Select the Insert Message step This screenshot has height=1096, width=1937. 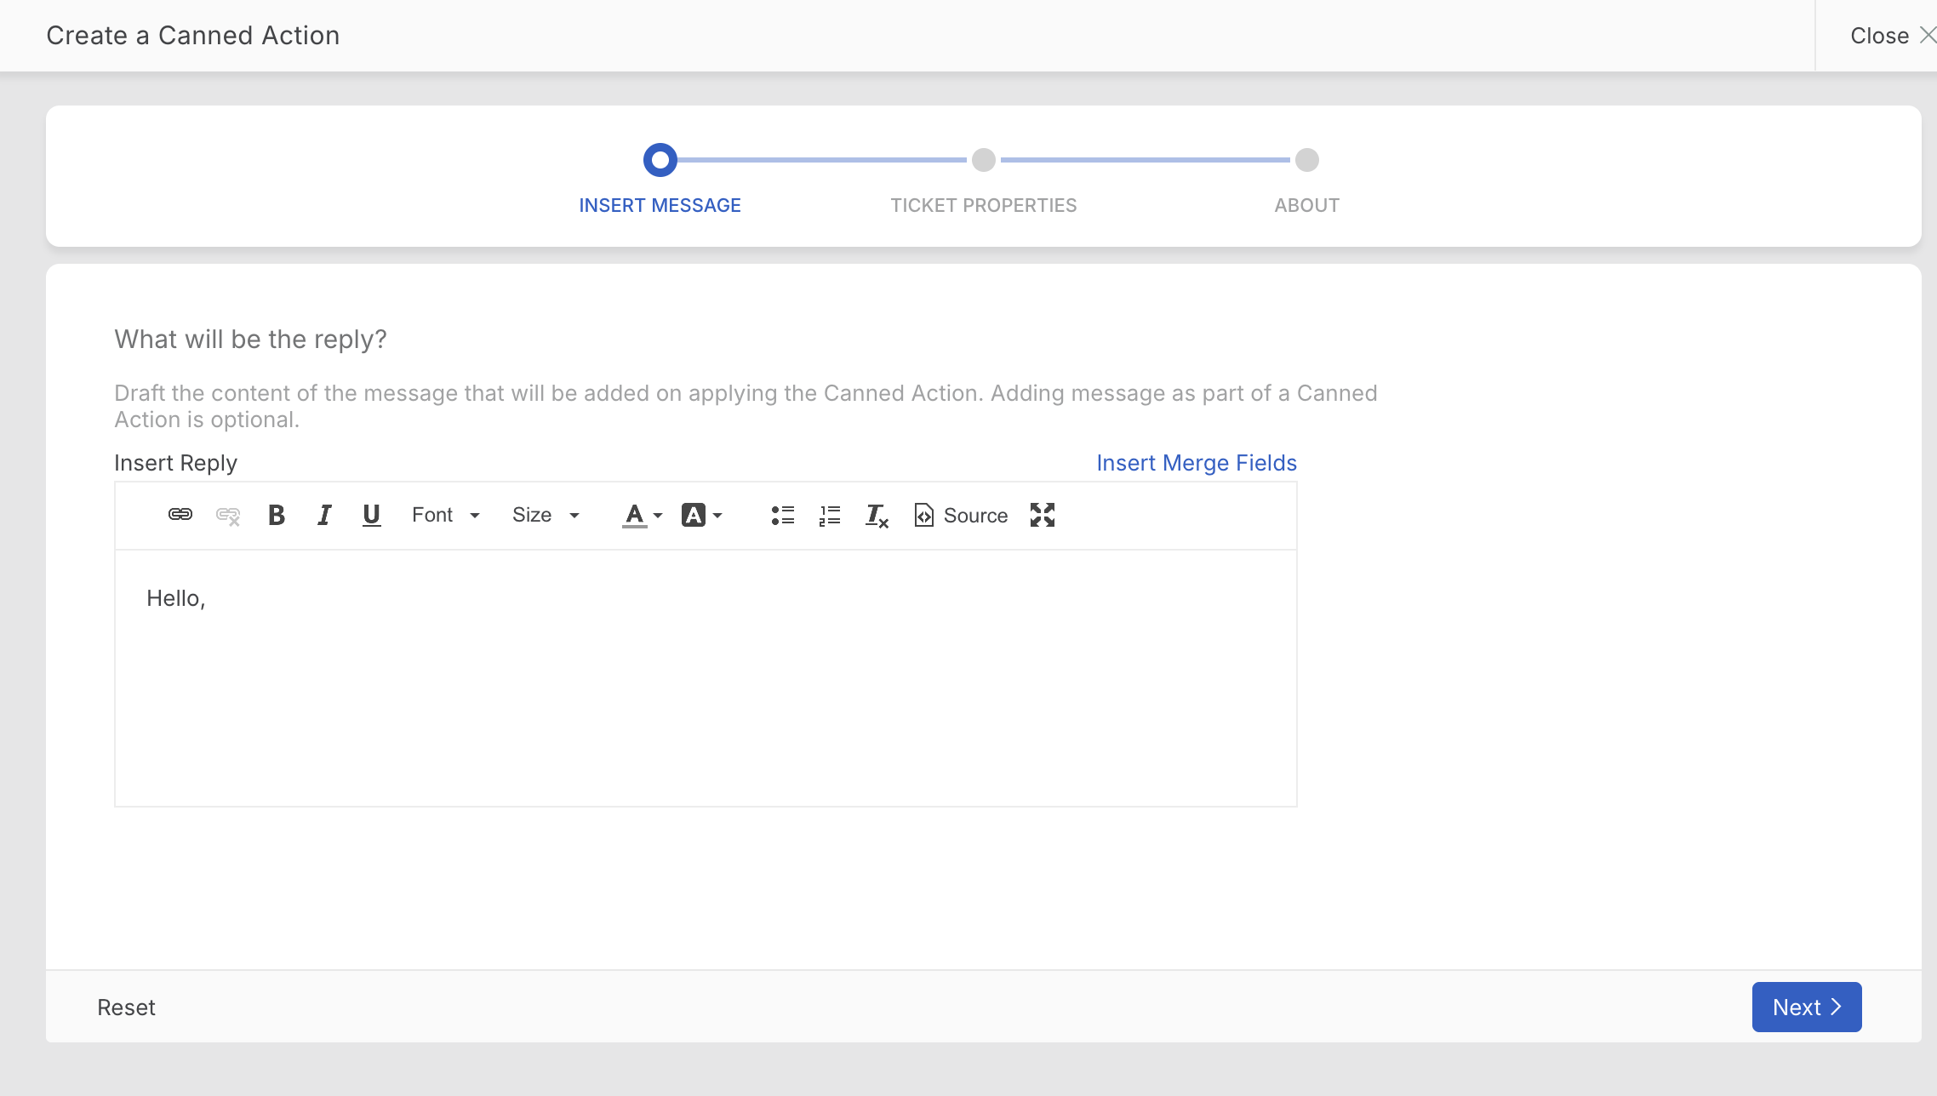pyautogui.click(x=660, y=161)
